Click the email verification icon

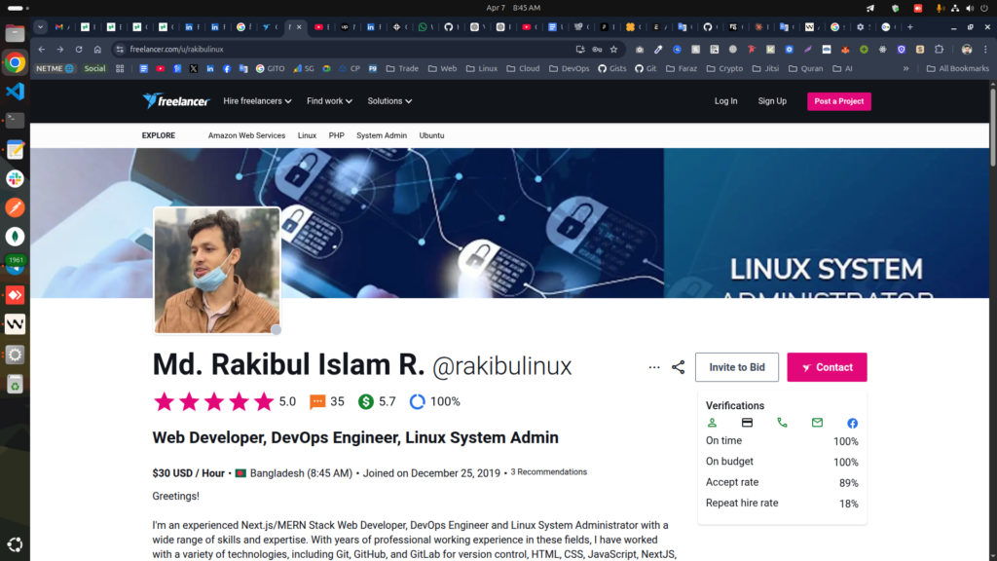(817, 423)
